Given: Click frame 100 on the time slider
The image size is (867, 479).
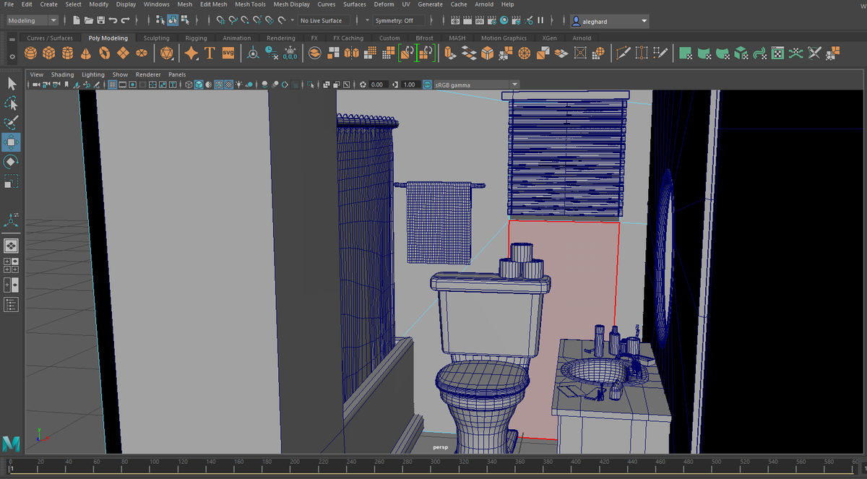Looking at the screenshot, I should click(x=153, y=462).
